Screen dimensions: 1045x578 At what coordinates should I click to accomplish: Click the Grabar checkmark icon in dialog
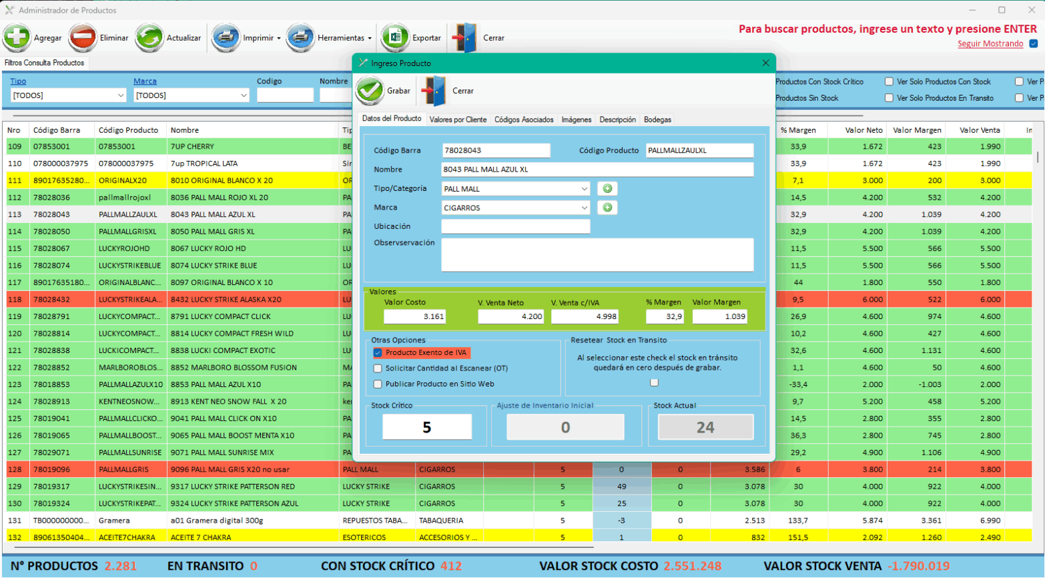point(369,91)
